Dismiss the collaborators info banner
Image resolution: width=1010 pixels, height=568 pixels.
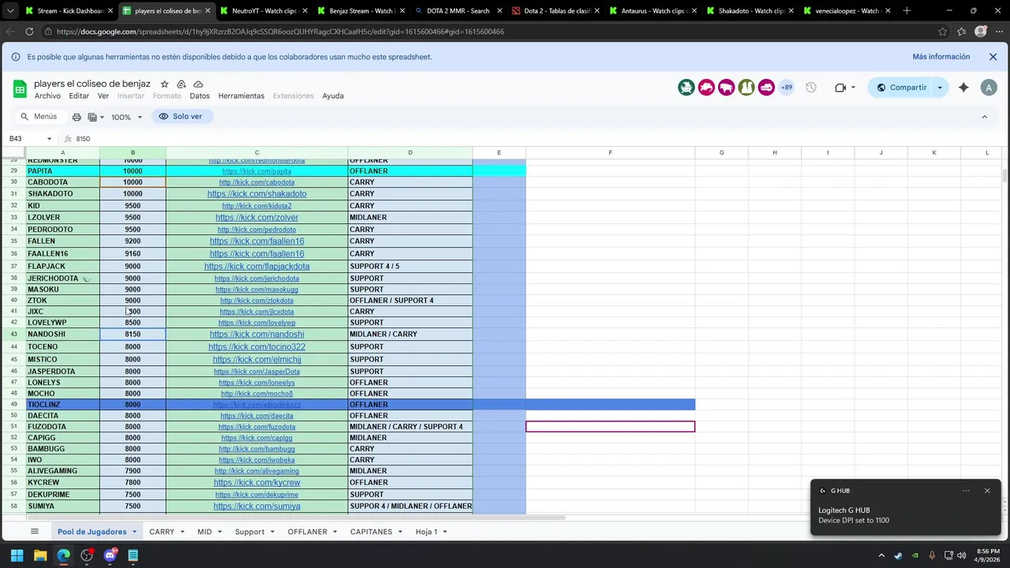tap(993, 57)
